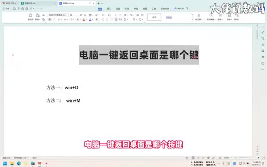
Task: Click the zoom in plus icon
Action: [x=259, y=158]
